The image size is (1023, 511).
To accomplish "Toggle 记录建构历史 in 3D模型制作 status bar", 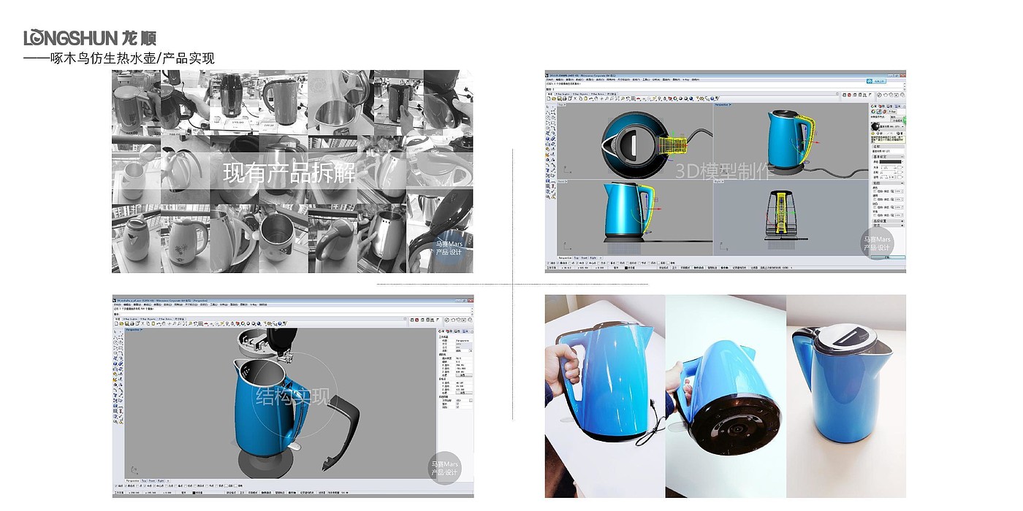I will click(739, 268).
